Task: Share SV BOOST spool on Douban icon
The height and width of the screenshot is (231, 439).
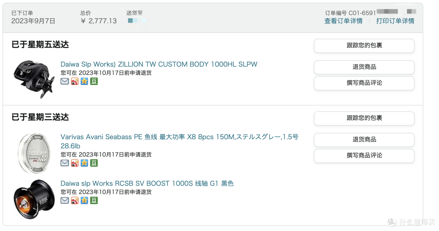Action: (94, 201)
